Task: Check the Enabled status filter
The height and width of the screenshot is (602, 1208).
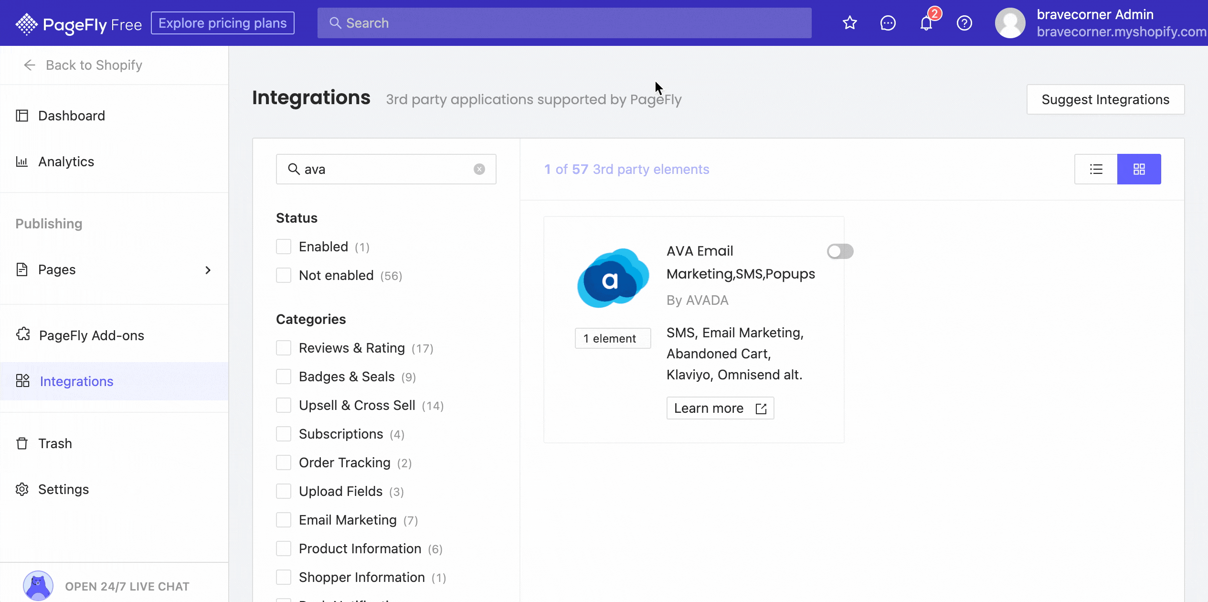Action: click(284, 247)
